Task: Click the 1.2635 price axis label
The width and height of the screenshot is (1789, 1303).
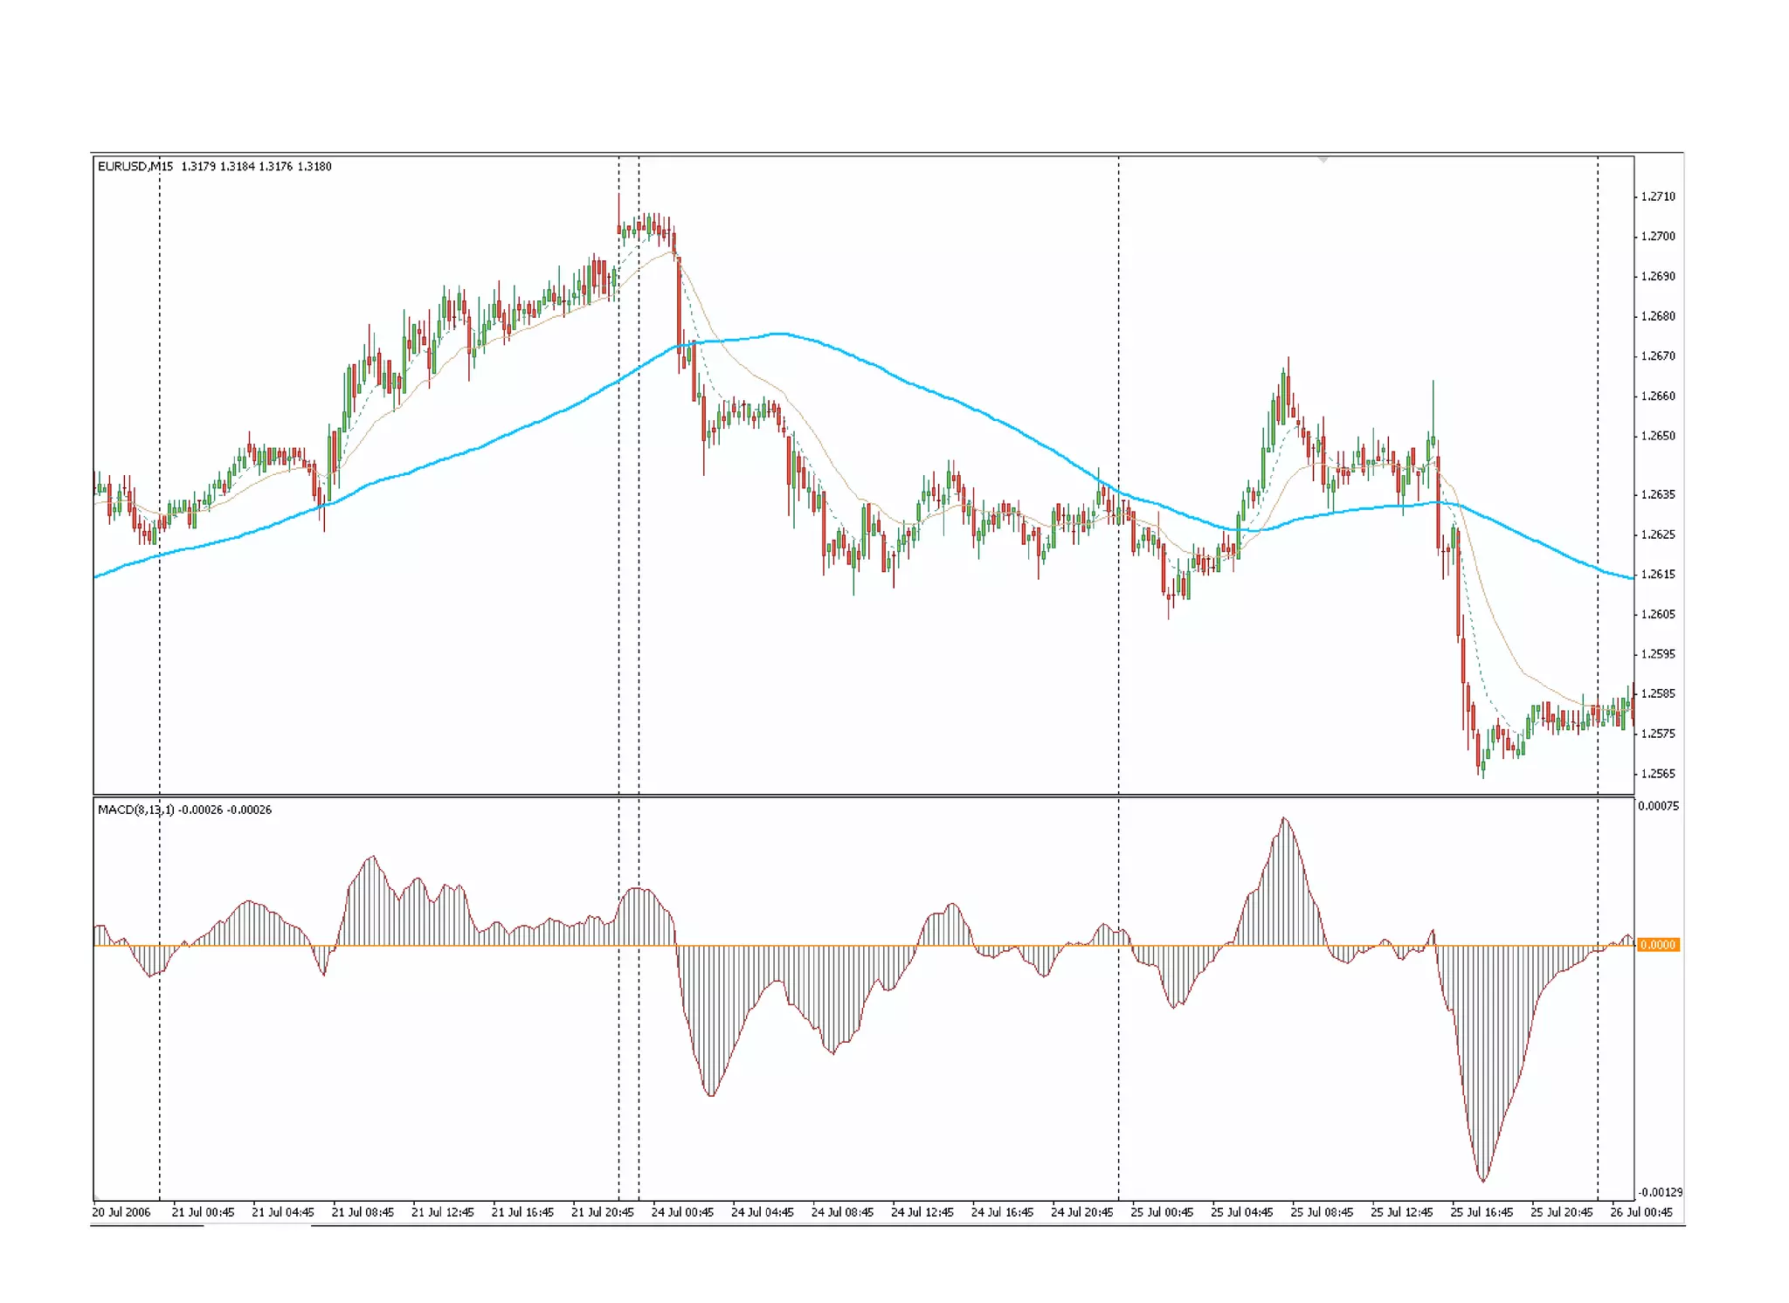Action: pos(1657,494)
